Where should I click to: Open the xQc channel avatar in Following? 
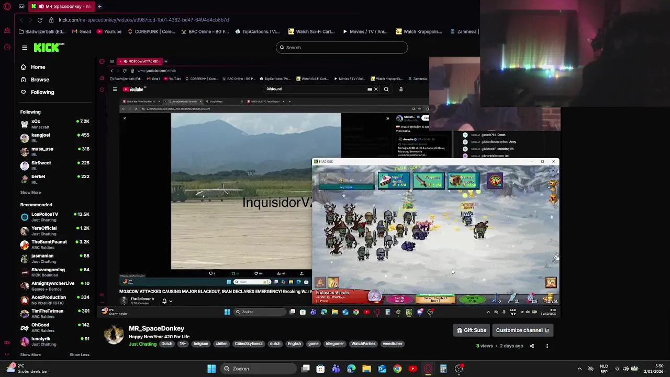(25, 124)
